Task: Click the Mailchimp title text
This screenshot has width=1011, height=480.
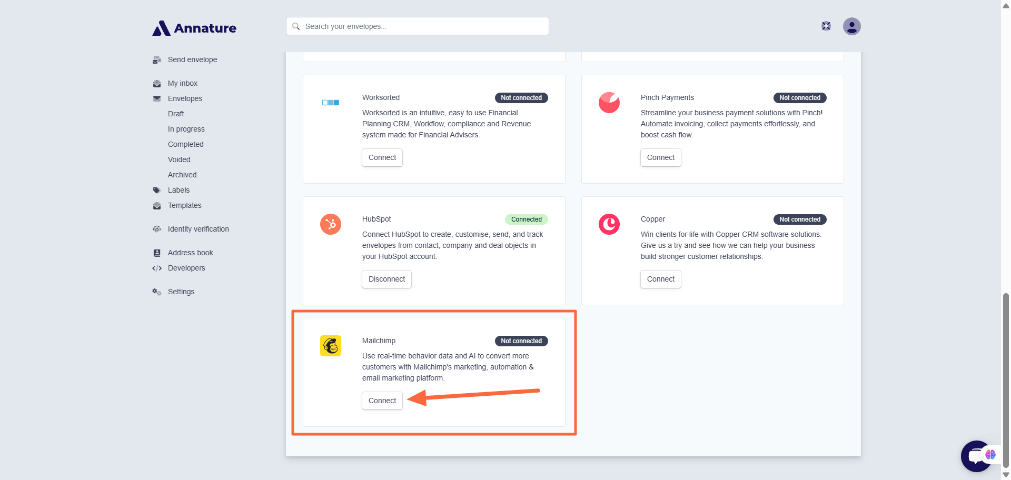Action: pos(379,341)
